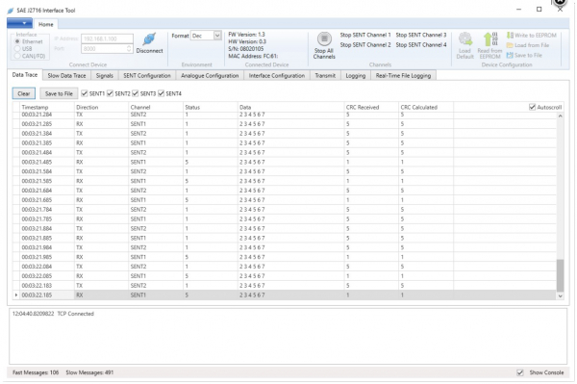Image resolution: width=577 pixels, height=384 pixels.
Task: Toggle the Autoscroll checkbox
Action: click(x=532, y=107)
